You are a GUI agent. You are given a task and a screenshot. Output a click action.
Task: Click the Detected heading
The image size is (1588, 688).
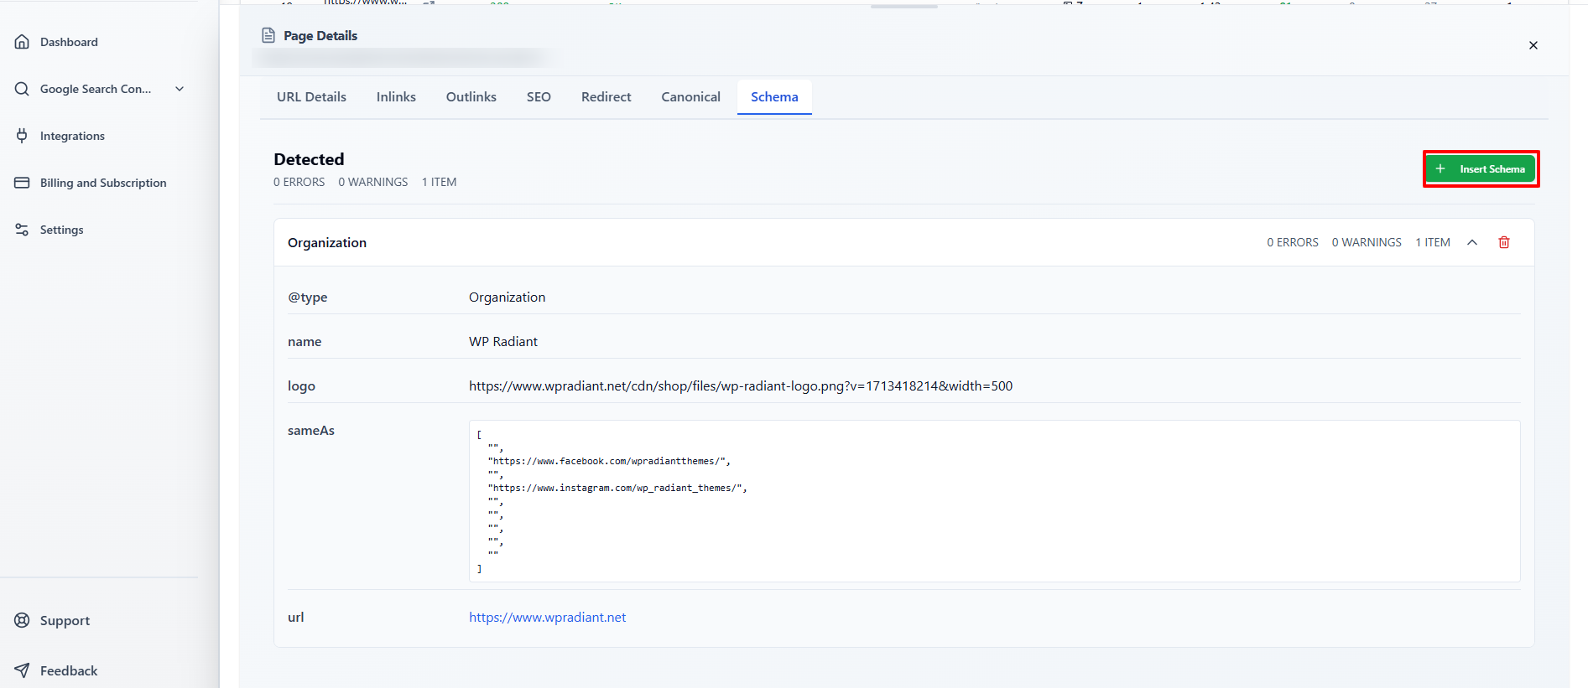click(x=309, y=159)
